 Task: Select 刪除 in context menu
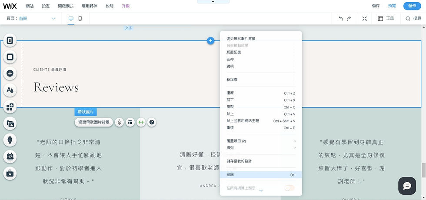[261, 175]
